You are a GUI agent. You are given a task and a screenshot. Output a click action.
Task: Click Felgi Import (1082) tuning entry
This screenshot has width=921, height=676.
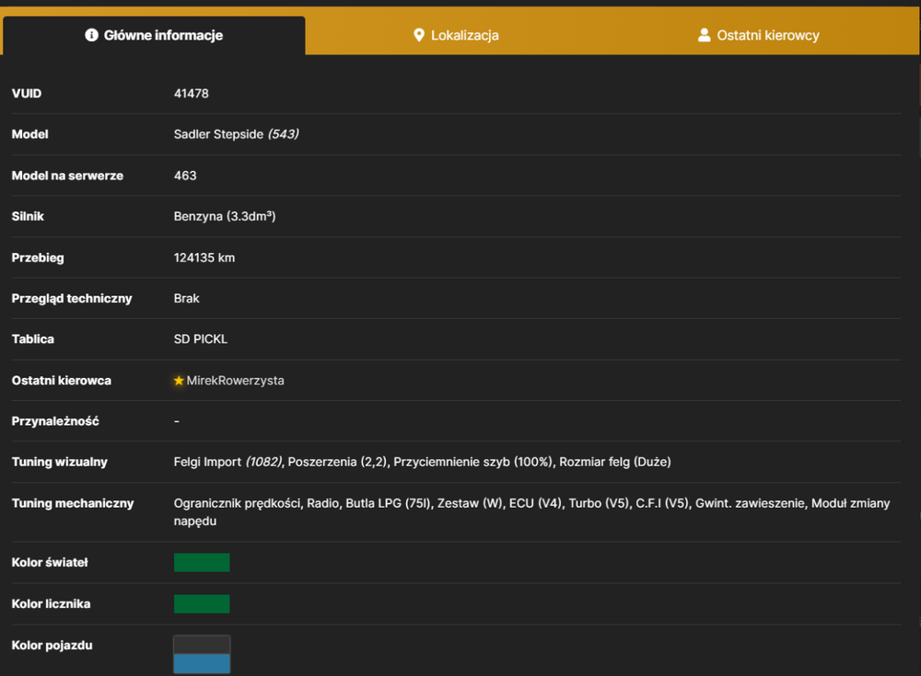coord(228,462)
